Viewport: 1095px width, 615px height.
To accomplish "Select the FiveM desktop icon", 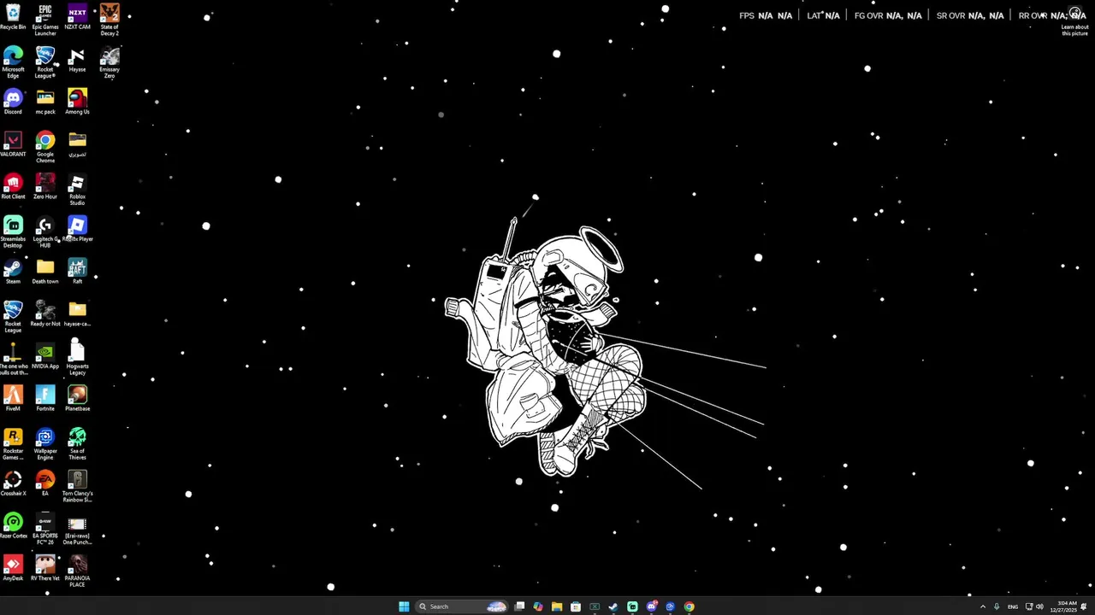I will (x=13, y=399).
